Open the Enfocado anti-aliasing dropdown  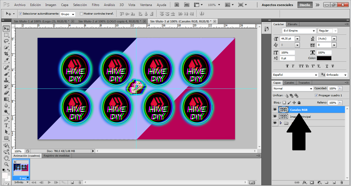click(337, 75)
